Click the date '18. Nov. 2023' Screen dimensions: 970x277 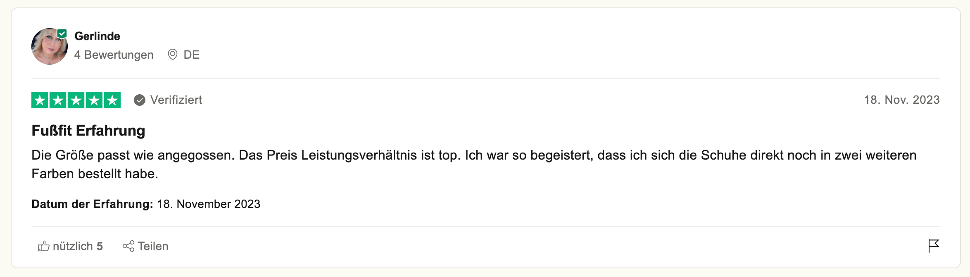click(x=901, y=100)
